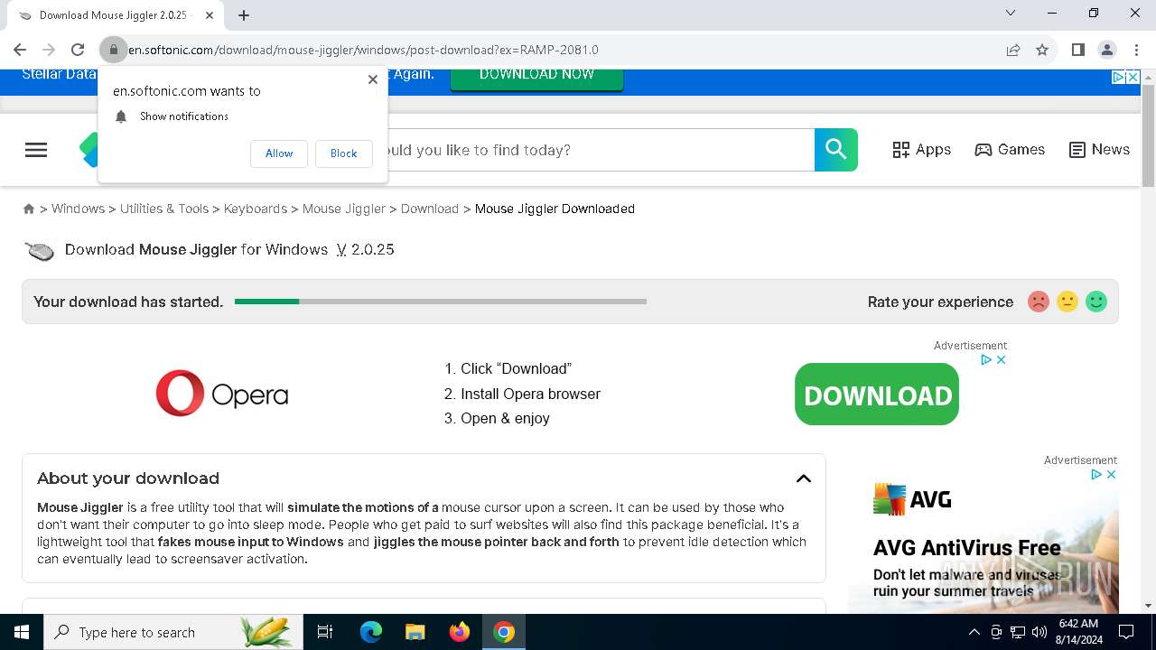Open the Action Center notifications icon
The image size is (1156, 650).
tap(1126, 632)
